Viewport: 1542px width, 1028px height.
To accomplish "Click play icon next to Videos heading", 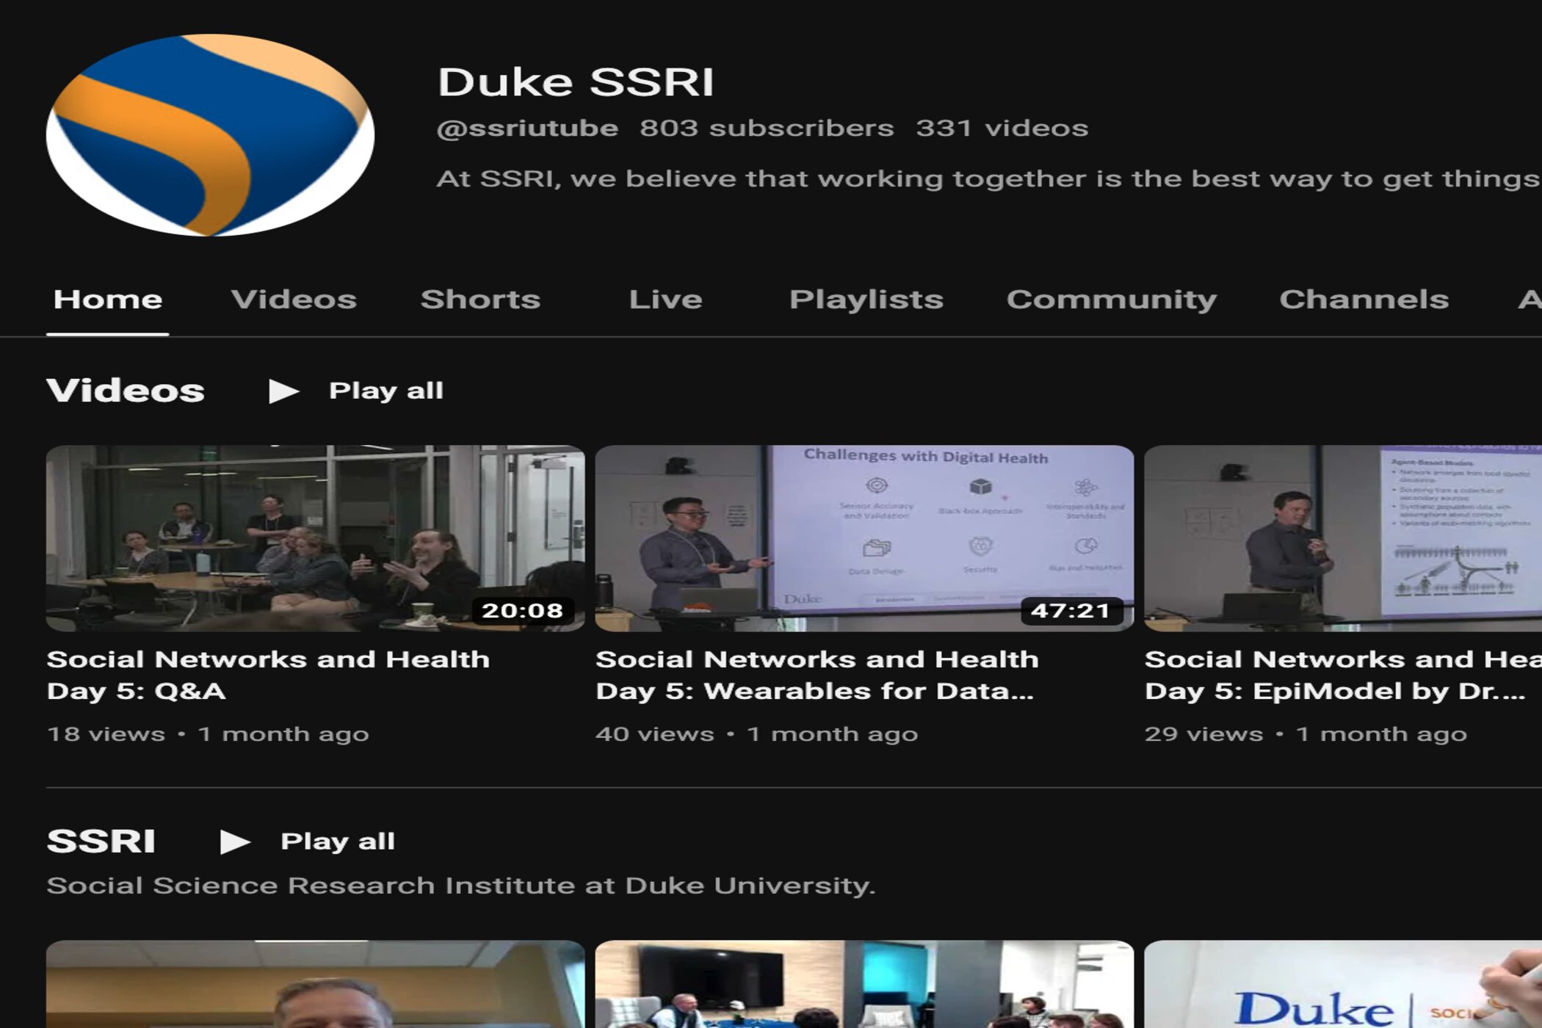I will [x=283, y=391].
